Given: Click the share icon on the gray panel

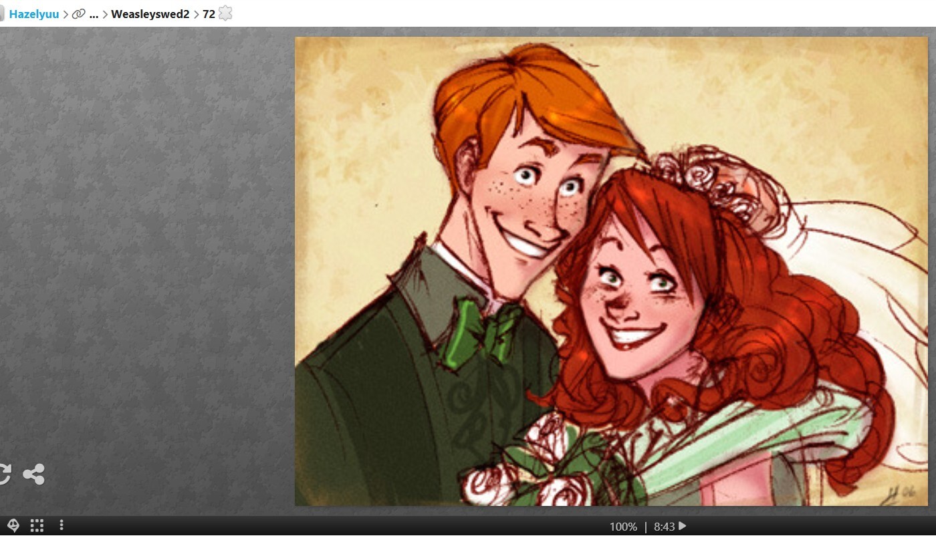Looking at the screenshot, I should pyautogui.click(x=33, y=475).
